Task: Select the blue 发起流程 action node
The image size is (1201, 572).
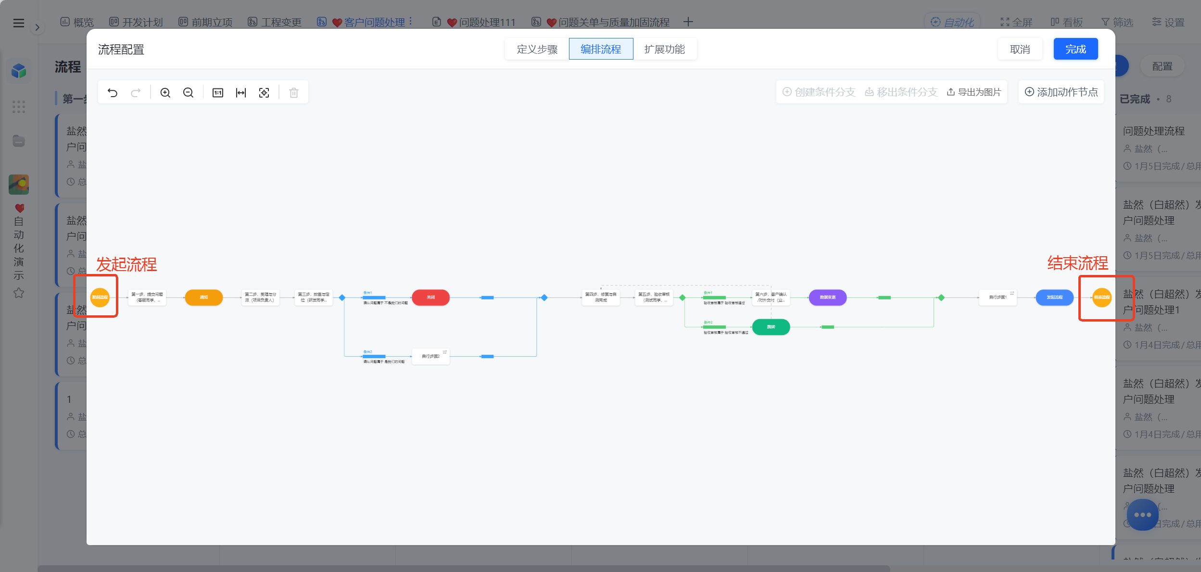Action: coord(1054,297)
